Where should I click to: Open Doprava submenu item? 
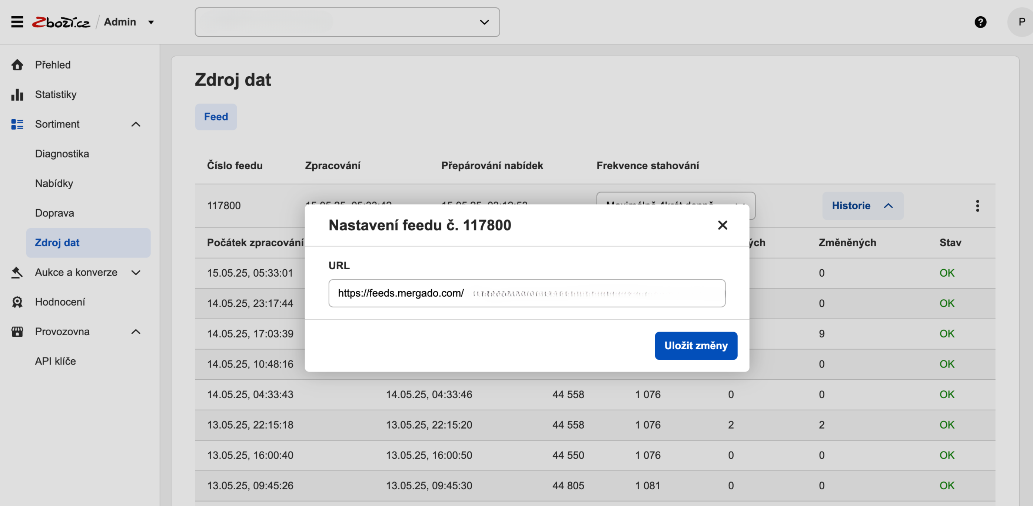(x=54, y=213)
